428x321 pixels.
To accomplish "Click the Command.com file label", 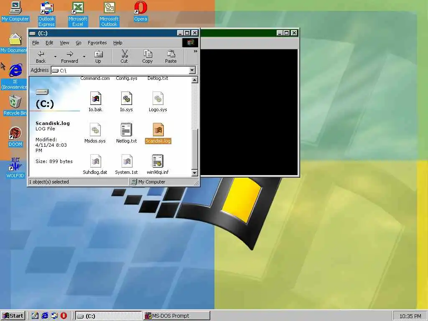I will click(95, 78).
